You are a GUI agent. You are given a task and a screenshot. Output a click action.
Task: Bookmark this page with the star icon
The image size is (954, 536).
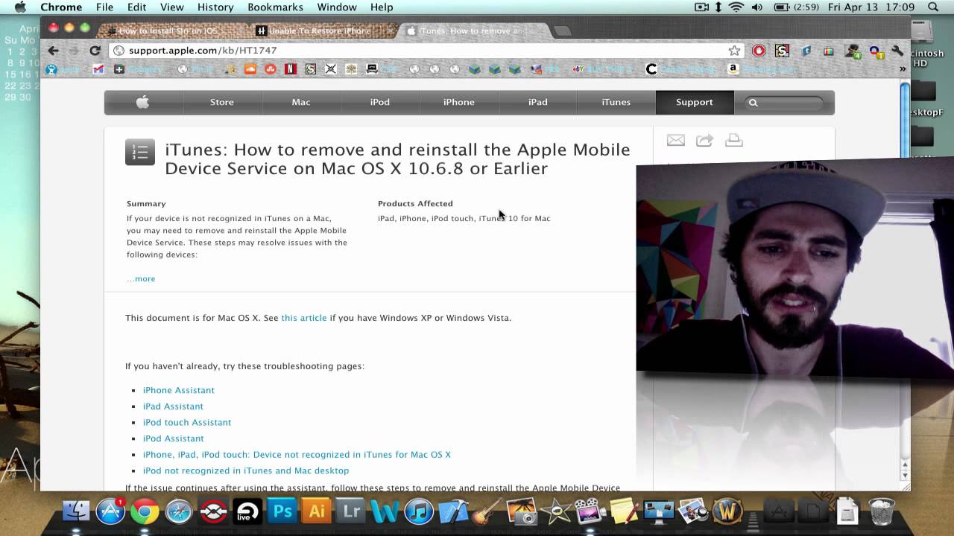coord(735,51)
